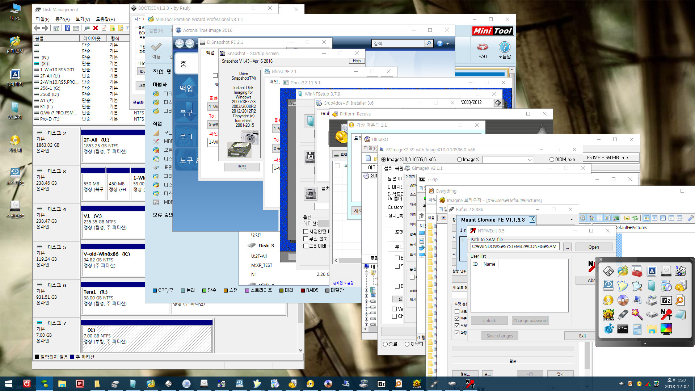Image resolution: width=695 pixels, height=391 pixels.
Task: Open 고스트PE desktop shortcut
Action: (x=15, y=176)
